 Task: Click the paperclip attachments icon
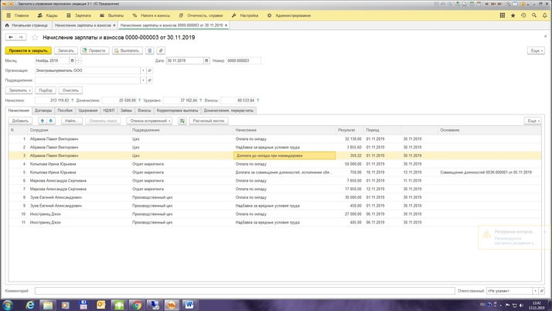click(161, 50)
